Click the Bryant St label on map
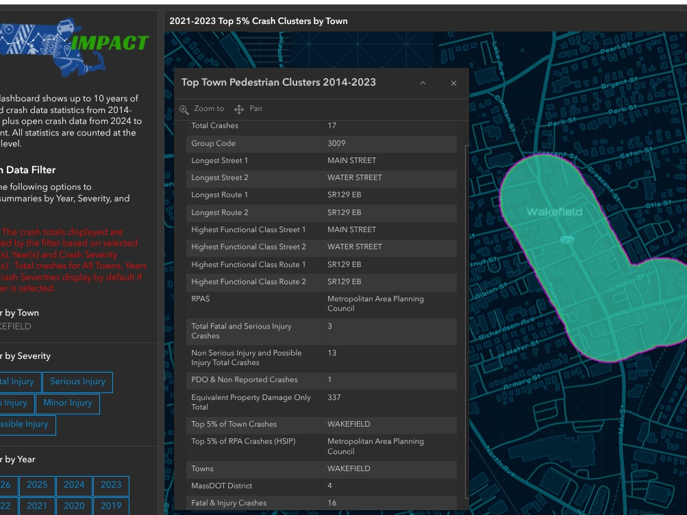687x515 pixels. pyautogui.click(x=619, y=82)
